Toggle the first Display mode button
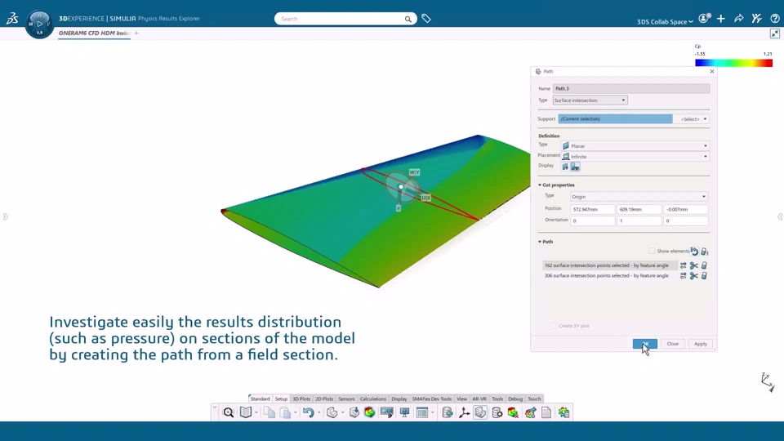 [x=565, y=167]
